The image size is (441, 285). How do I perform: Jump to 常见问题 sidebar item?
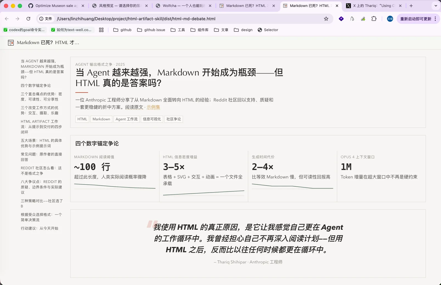pyautogui.click(x=41, y=157)
